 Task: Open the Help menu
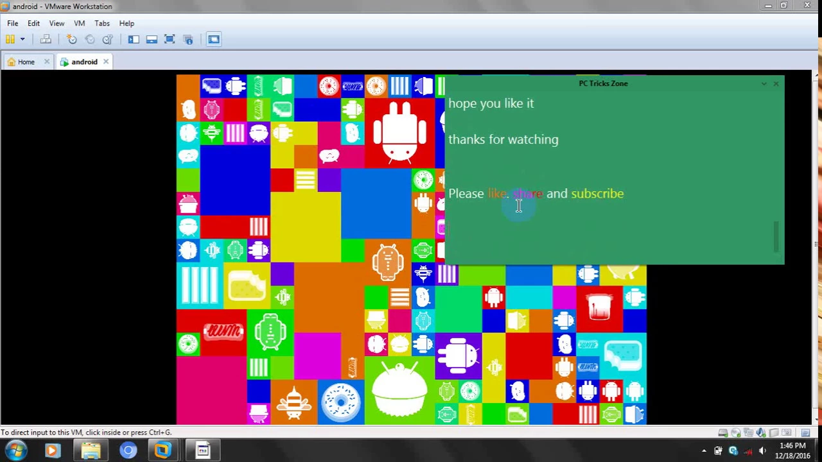[127, 23]
